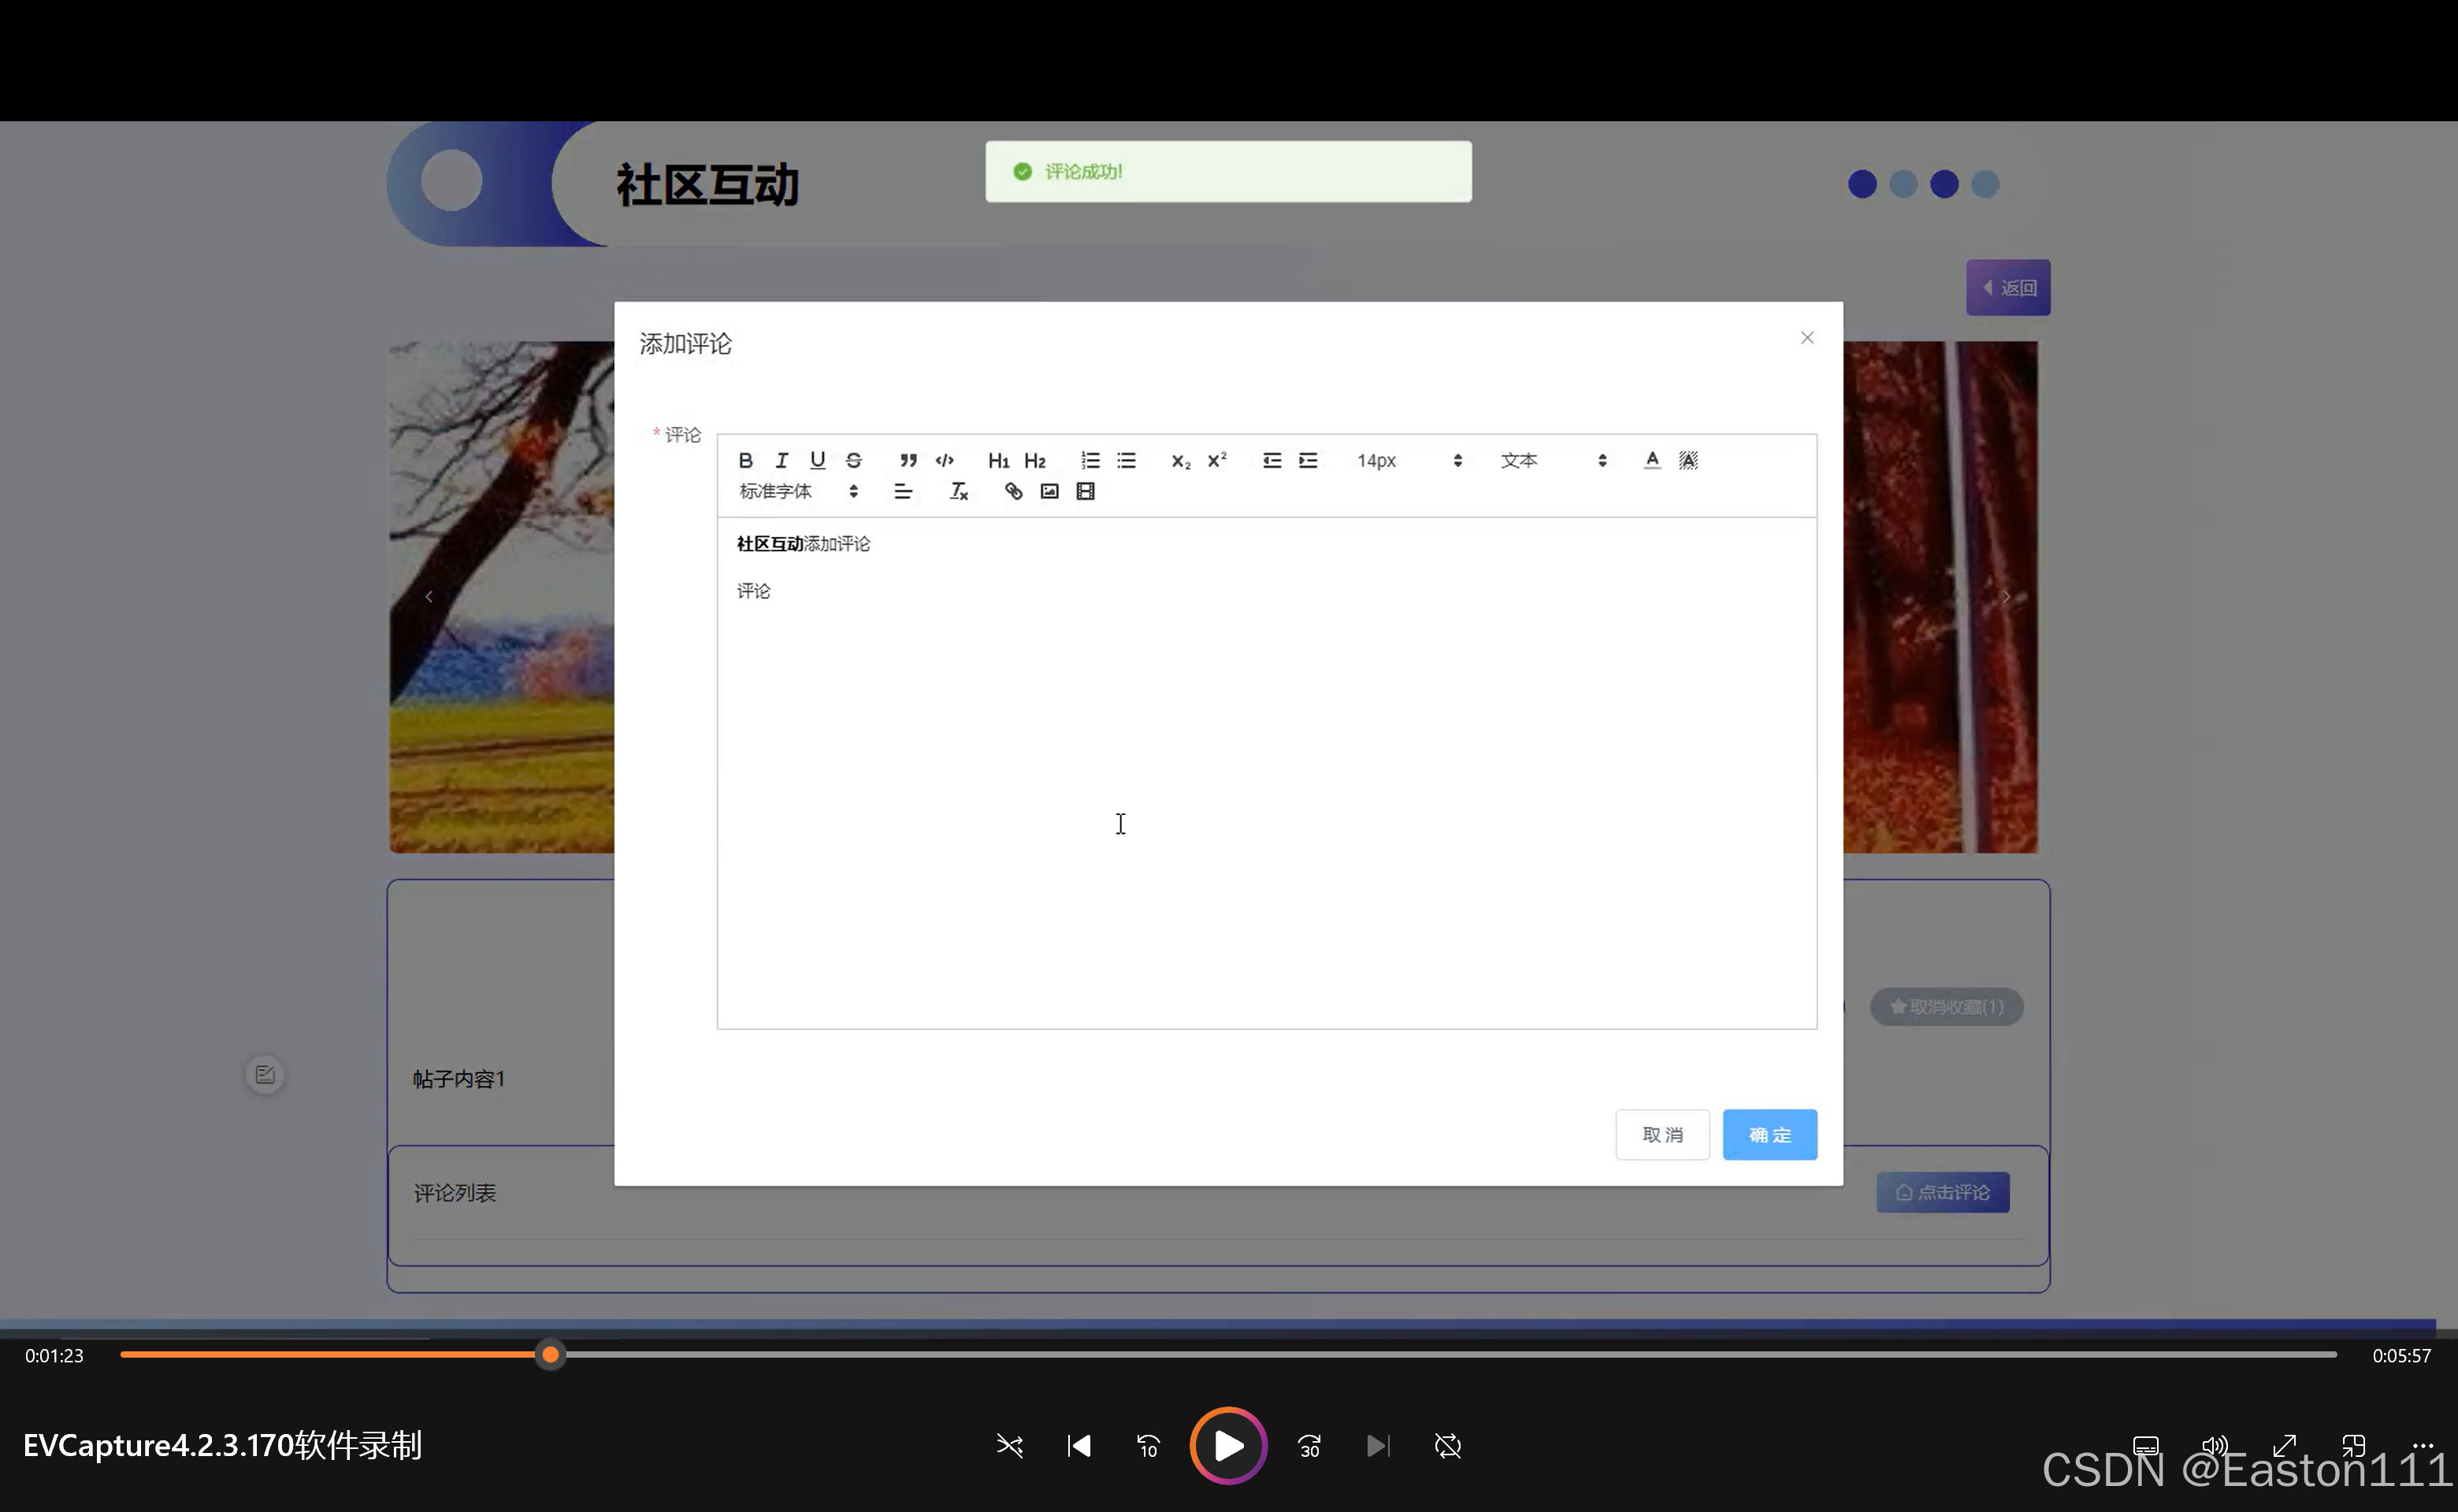
Task: Apply ordered list formatting
Action: click(1090, 460)
